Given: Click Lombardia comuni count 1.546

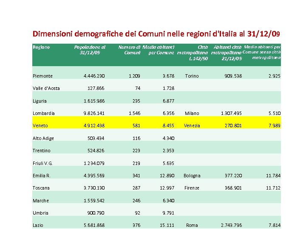Looking at the screenshot, I should pyautogui.click(x=134, y=113).
